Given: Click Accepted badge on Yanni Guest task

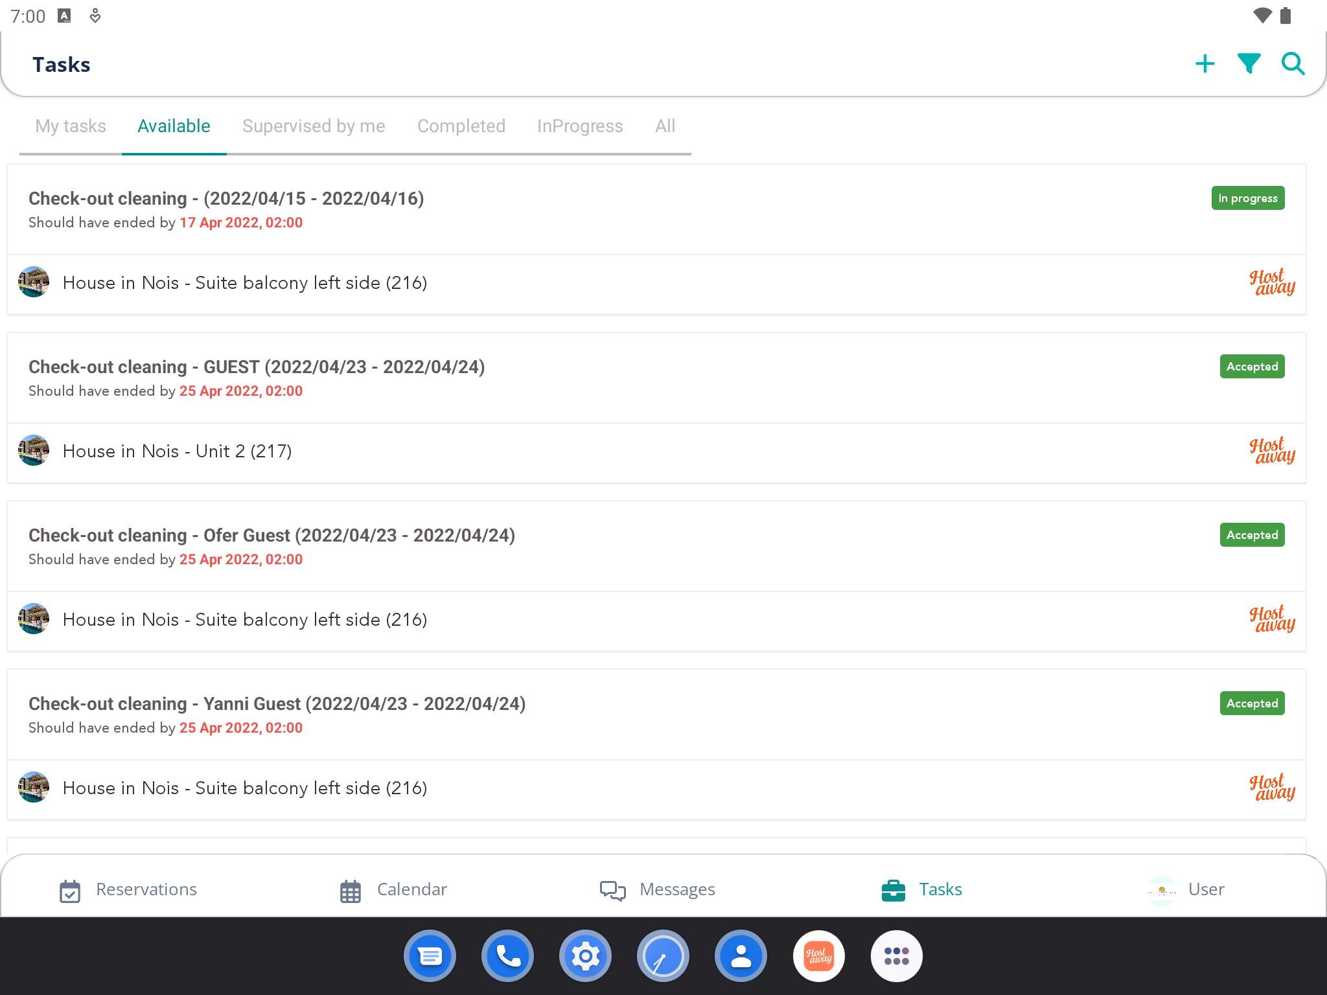Looking at the screenshot, I should (x=1252, y=703).
